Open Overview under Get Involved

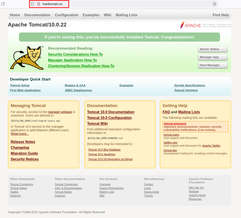(x=105, y=184)
